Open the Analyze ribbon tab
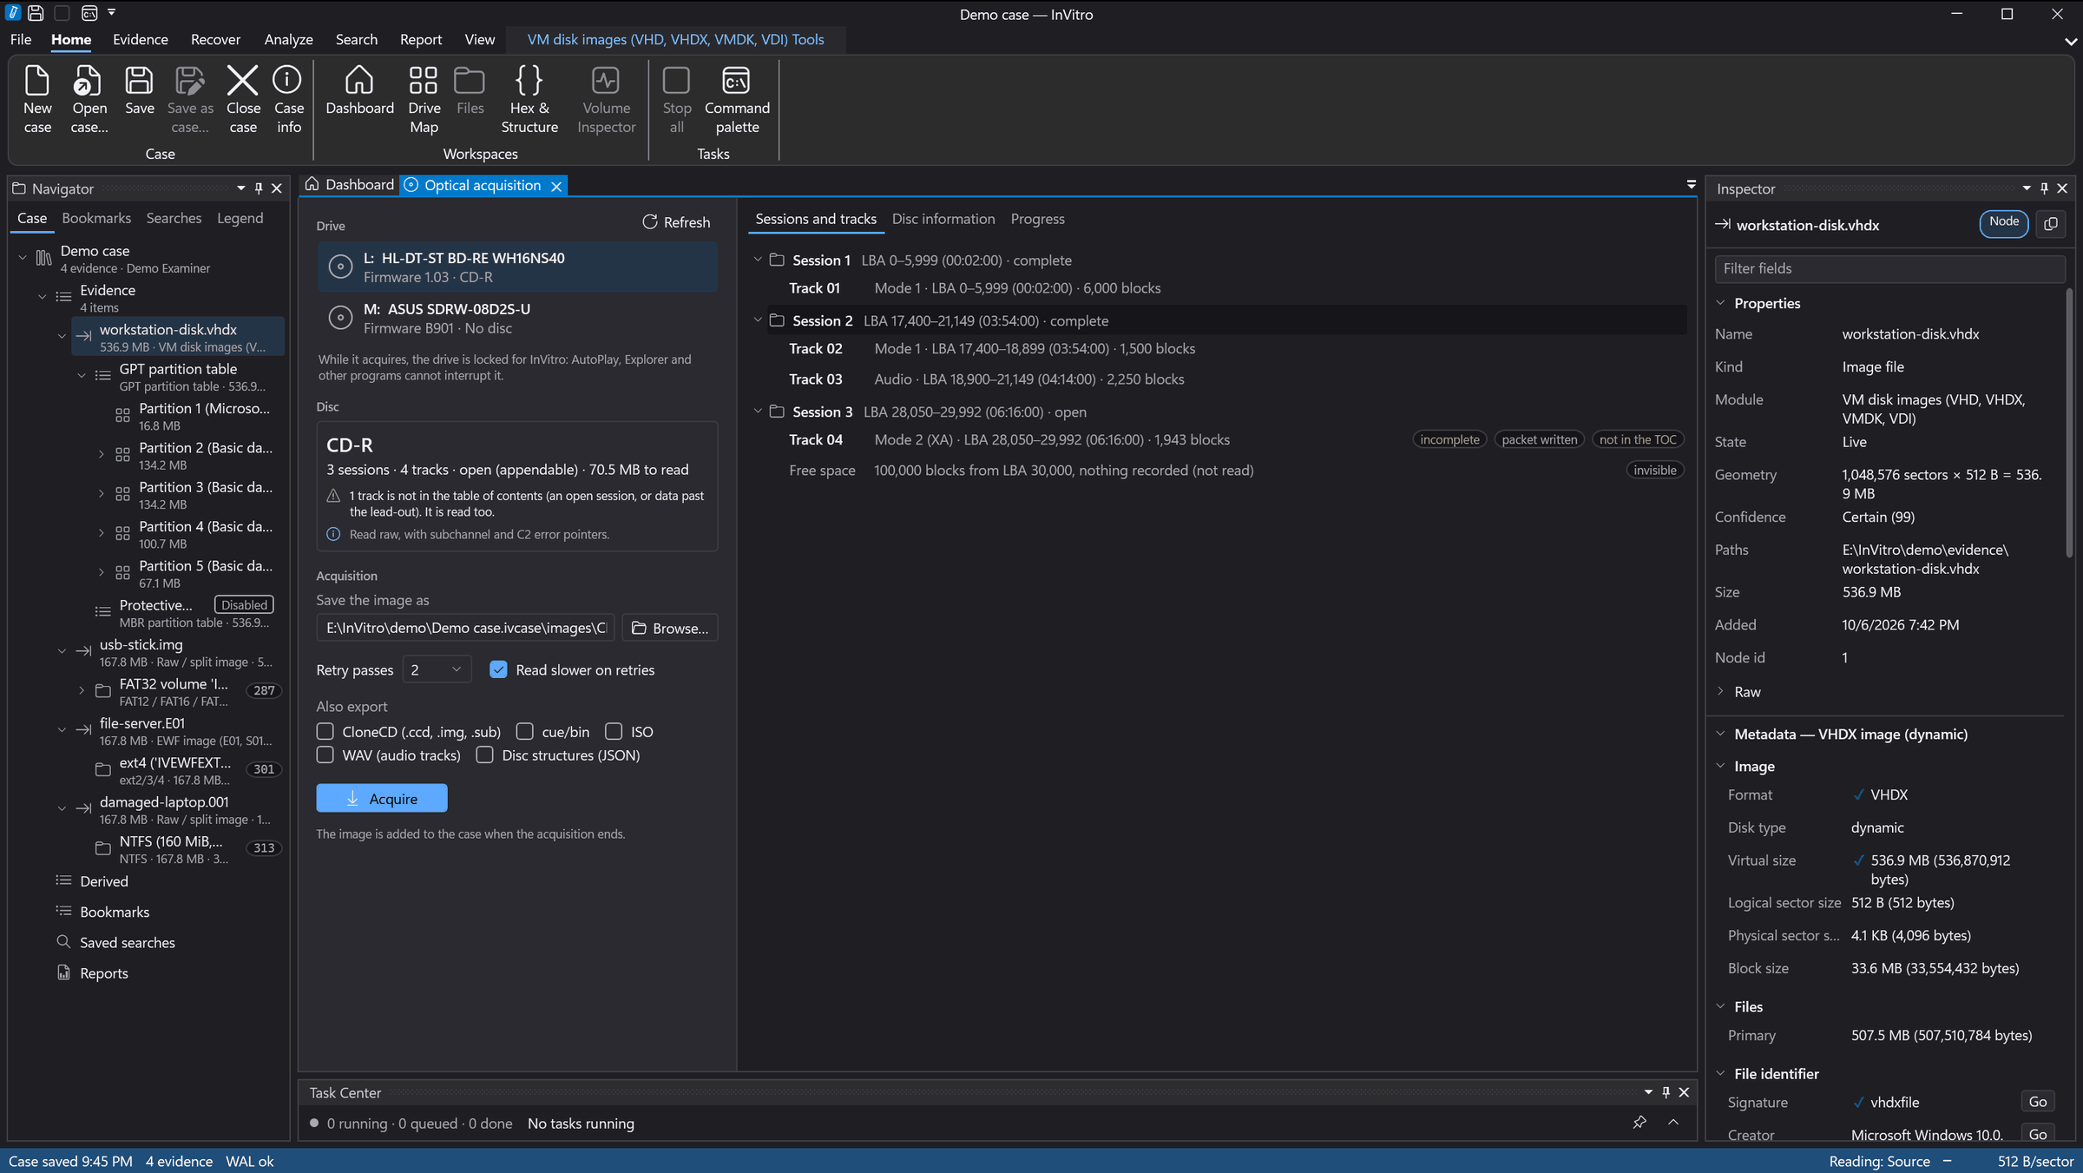Viewport: 2083px width, 1173px height. click(x=288, y=39)
